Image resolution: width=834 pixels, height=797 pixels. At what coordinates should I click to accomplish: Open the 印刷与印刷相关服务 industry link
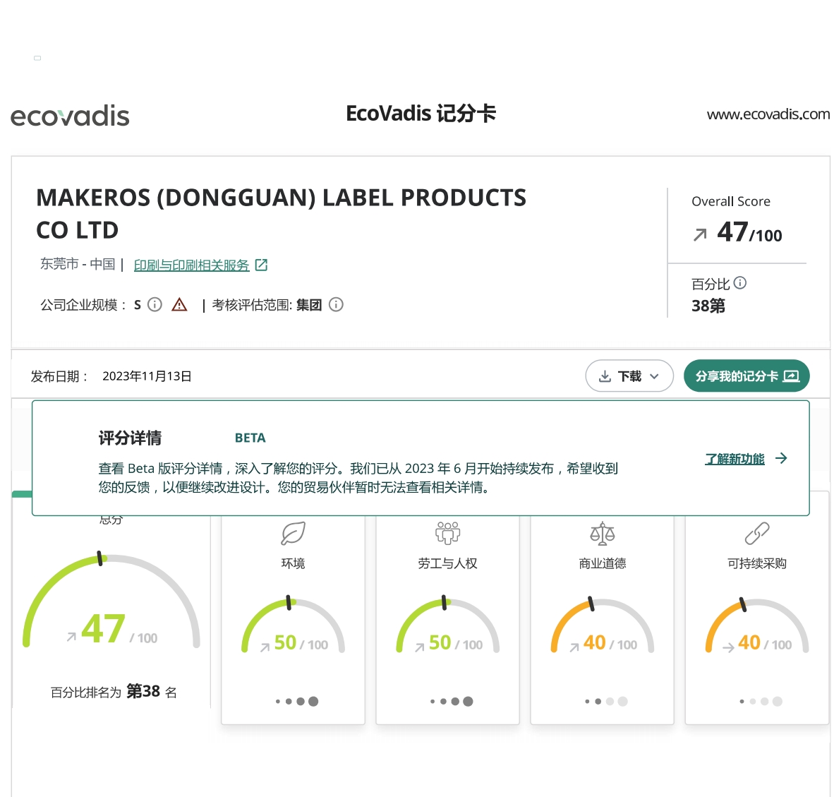[x=192, y=265]
